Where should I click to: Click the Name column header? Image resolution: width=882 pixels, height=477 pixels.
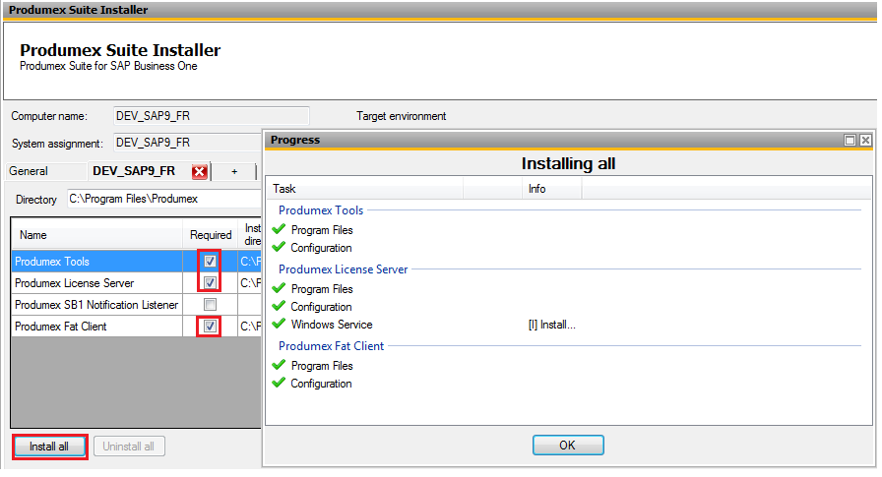coord(96,235)
